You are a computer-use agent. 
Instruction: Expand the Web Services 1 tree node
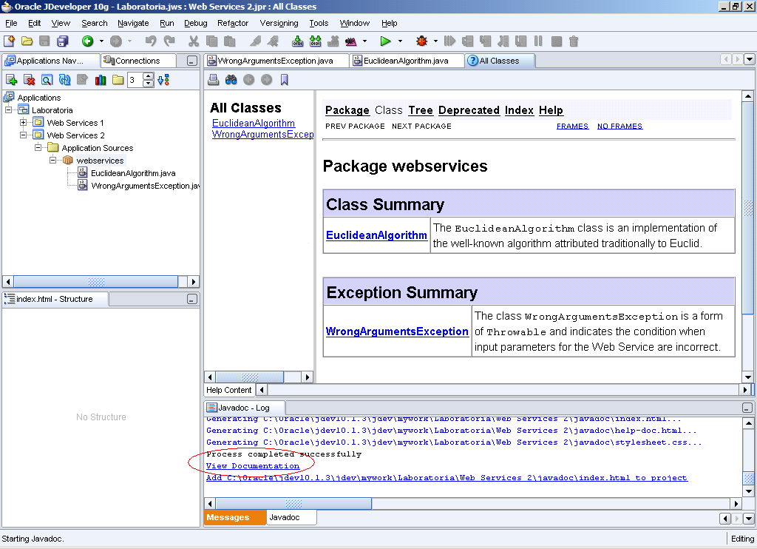pyautogui.click(x=23, y=123)
